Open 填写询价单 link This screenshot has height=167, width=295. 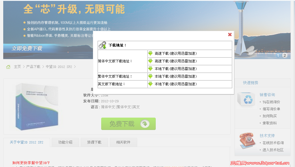271,109
